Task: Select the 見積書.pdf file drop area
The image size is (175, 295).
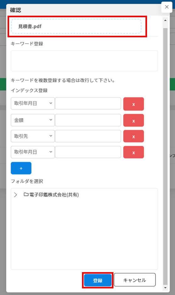Action: coord(76,26)
